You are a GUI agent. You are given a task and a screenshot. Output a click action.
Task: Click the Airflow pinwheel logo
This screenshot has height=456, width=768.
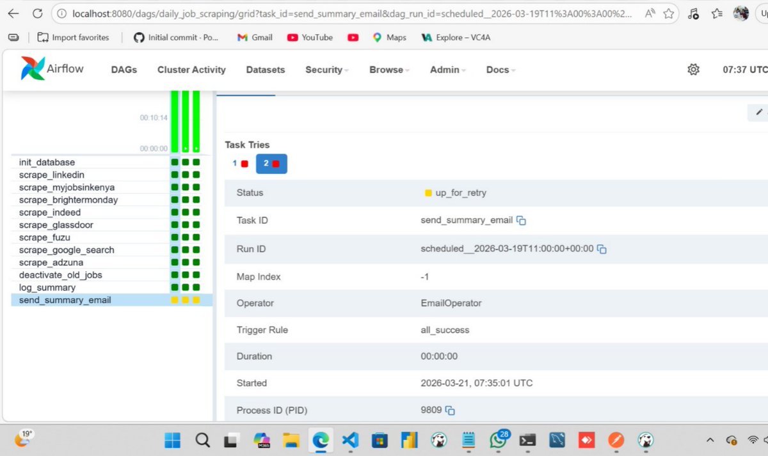coord(33,68)
